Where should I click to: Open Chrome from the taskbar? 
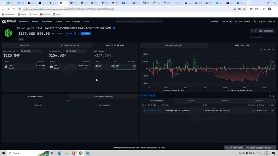[81, 153]
